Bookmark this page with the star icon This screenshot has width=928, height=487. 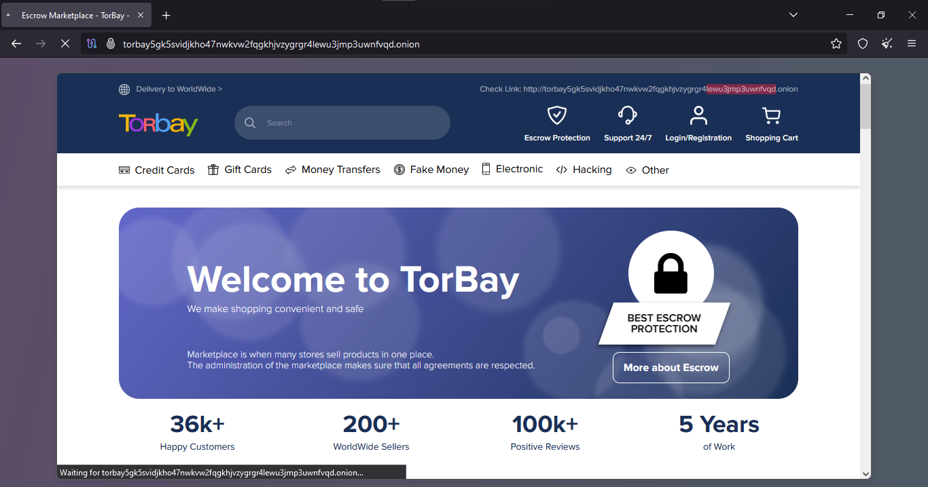point(836,43)
